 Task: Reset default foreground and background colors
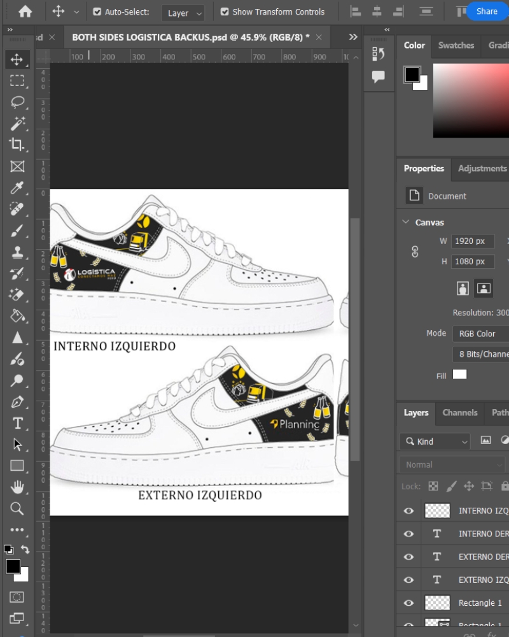[8, 550]
